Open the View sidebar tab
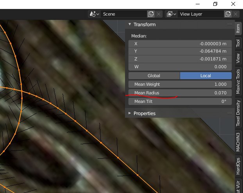Viewport: 243px width, 193px height. pos(238,58)
